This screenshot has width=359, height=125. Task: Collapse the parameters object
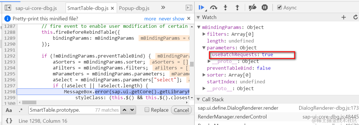coord(204,48)
